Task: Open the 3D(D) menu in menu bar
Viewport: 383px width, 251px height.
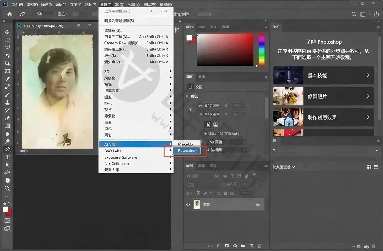Action: click(x=119, y=4)
